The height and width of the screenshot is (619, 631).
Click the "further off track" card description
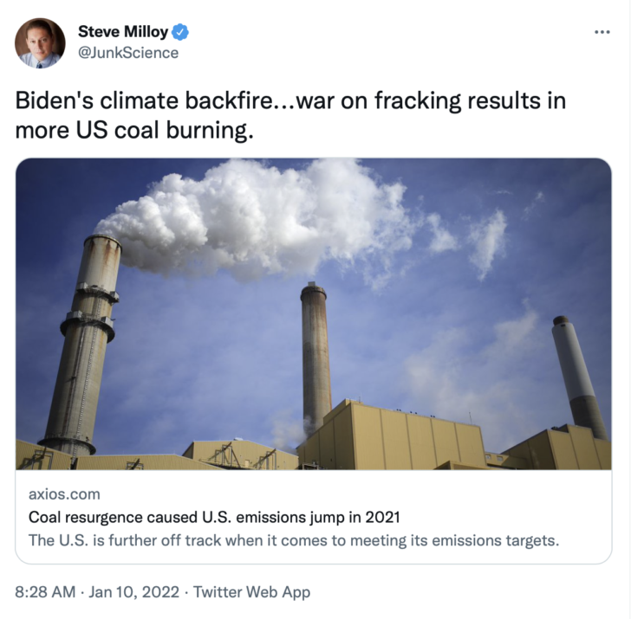(x=294, y=540)
